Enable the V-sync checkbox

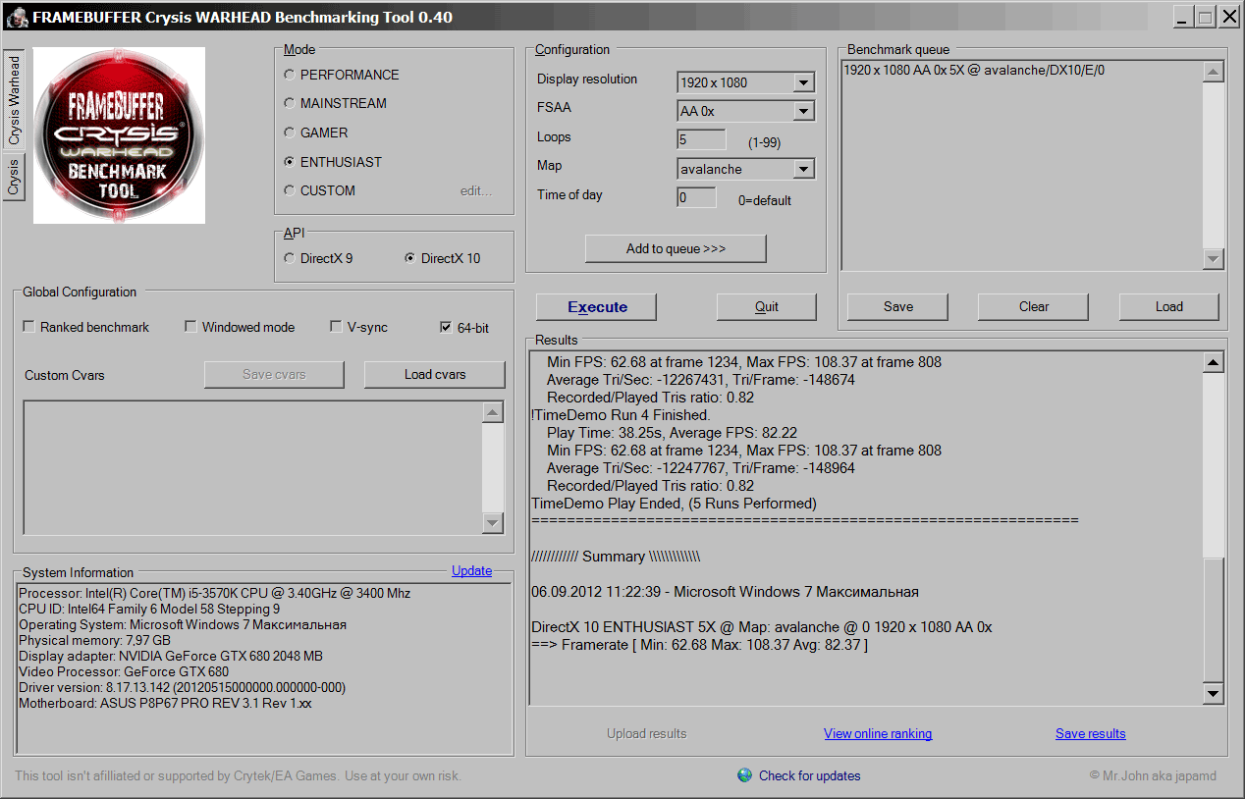336,327
